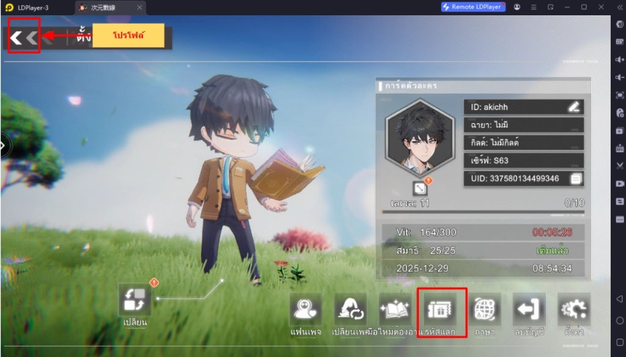
Task: Select the ภาษา language globe icon
Action: (486, 309)
